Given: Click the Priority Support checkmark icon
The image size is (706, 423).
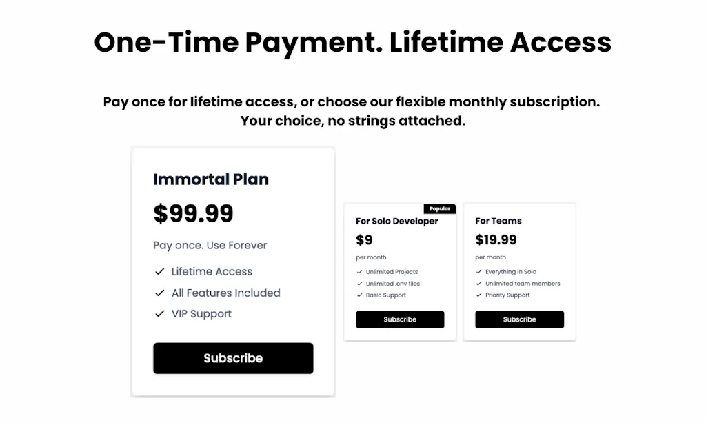Looking at the screenshot, I should tap(478, 295).
